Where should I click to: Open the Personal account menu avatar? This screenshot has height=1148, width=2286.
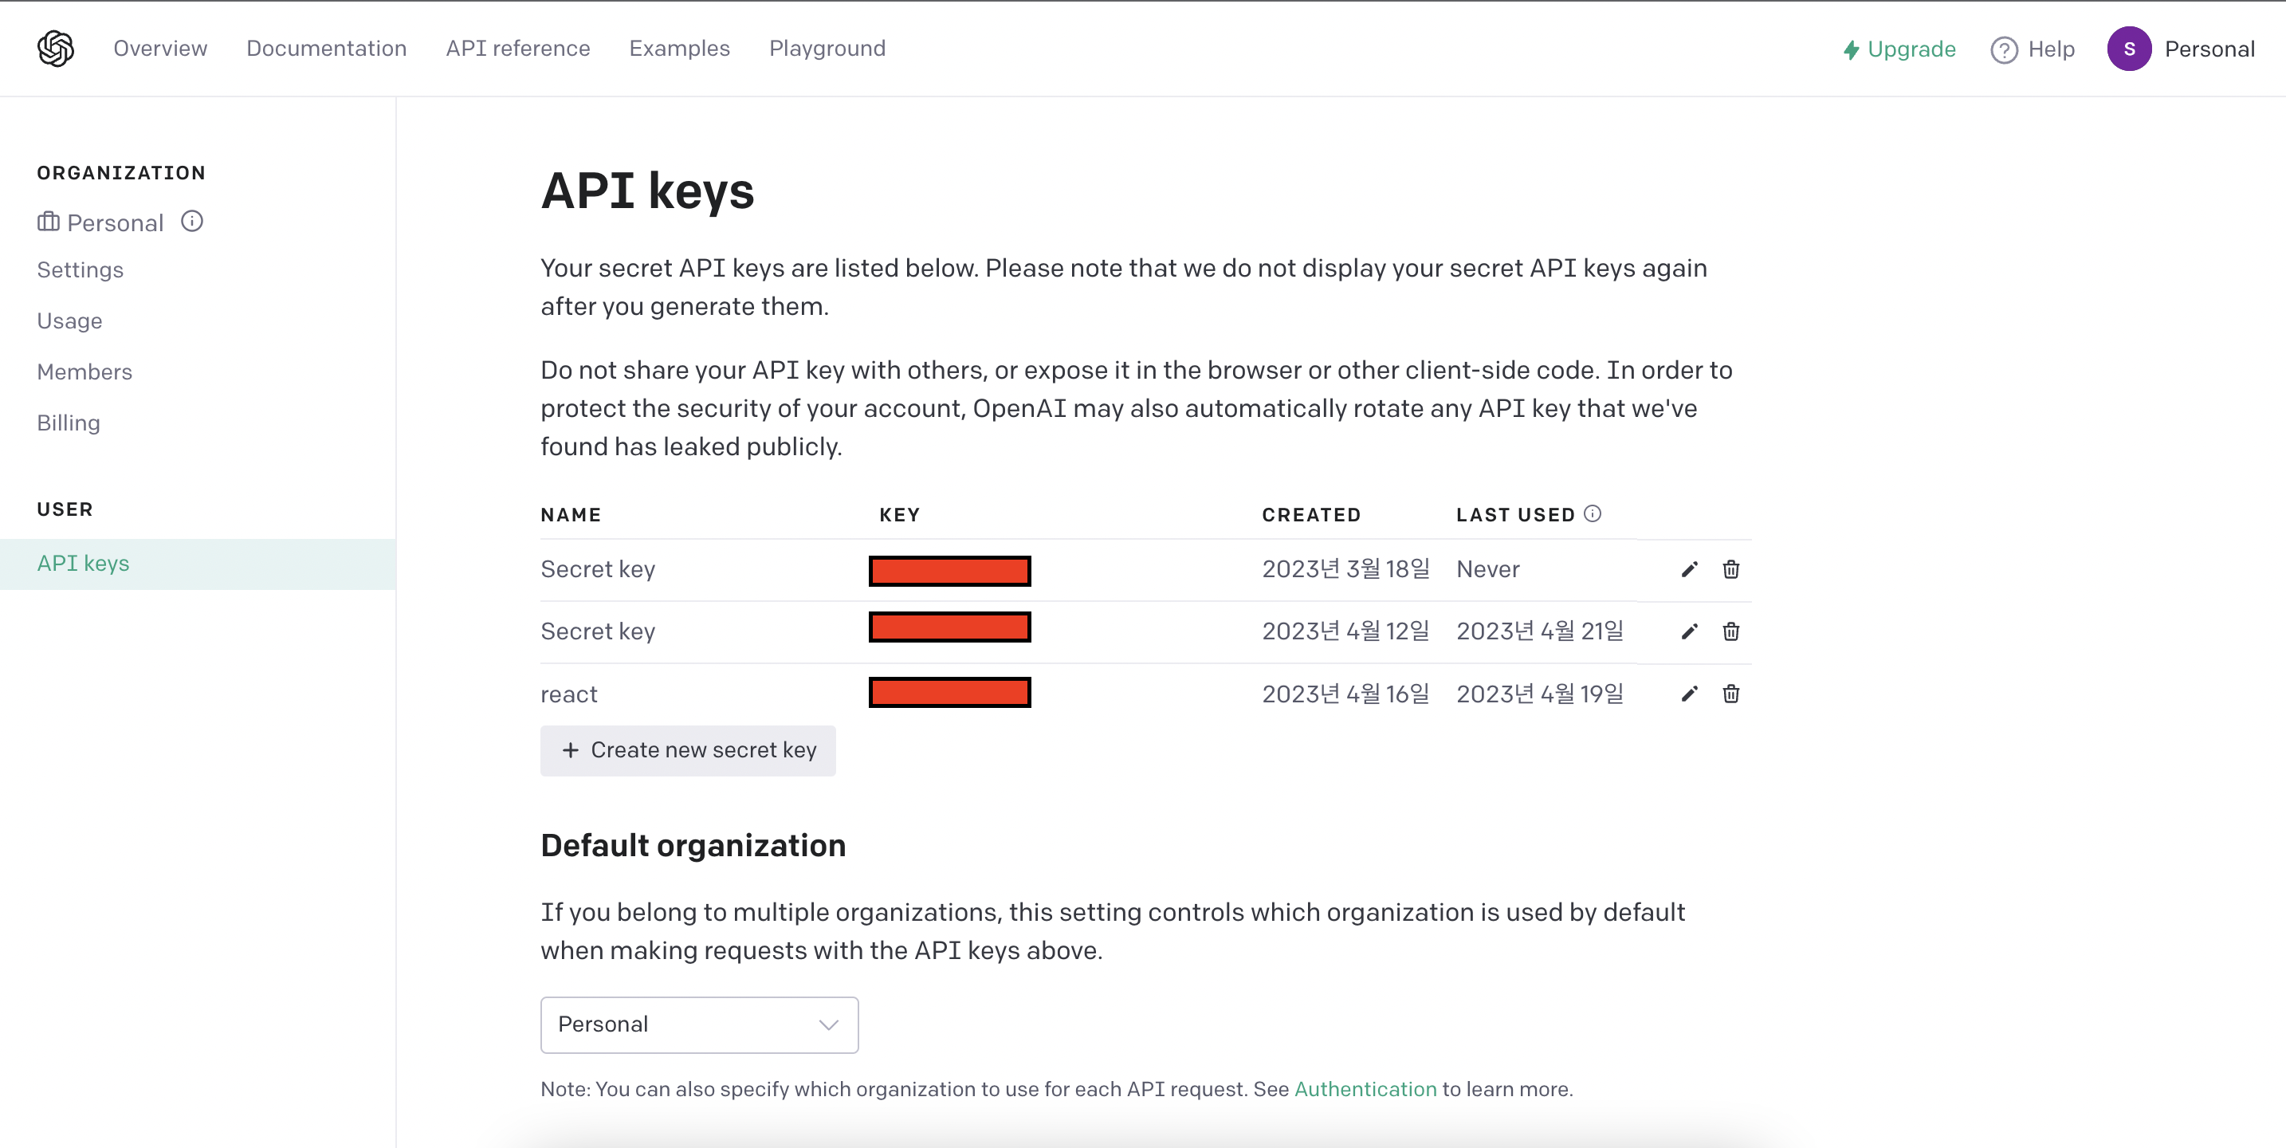[2128, 49]
